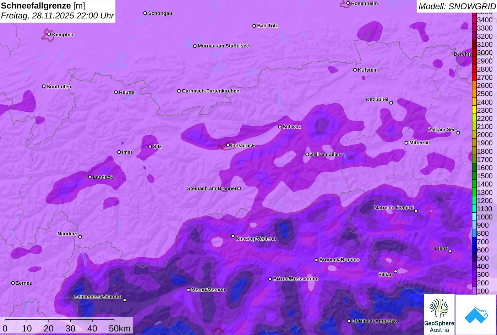This screenshot has width=497, height=335.
Task: Click the Innsbruck city marker circle
Action: [228, 145]
